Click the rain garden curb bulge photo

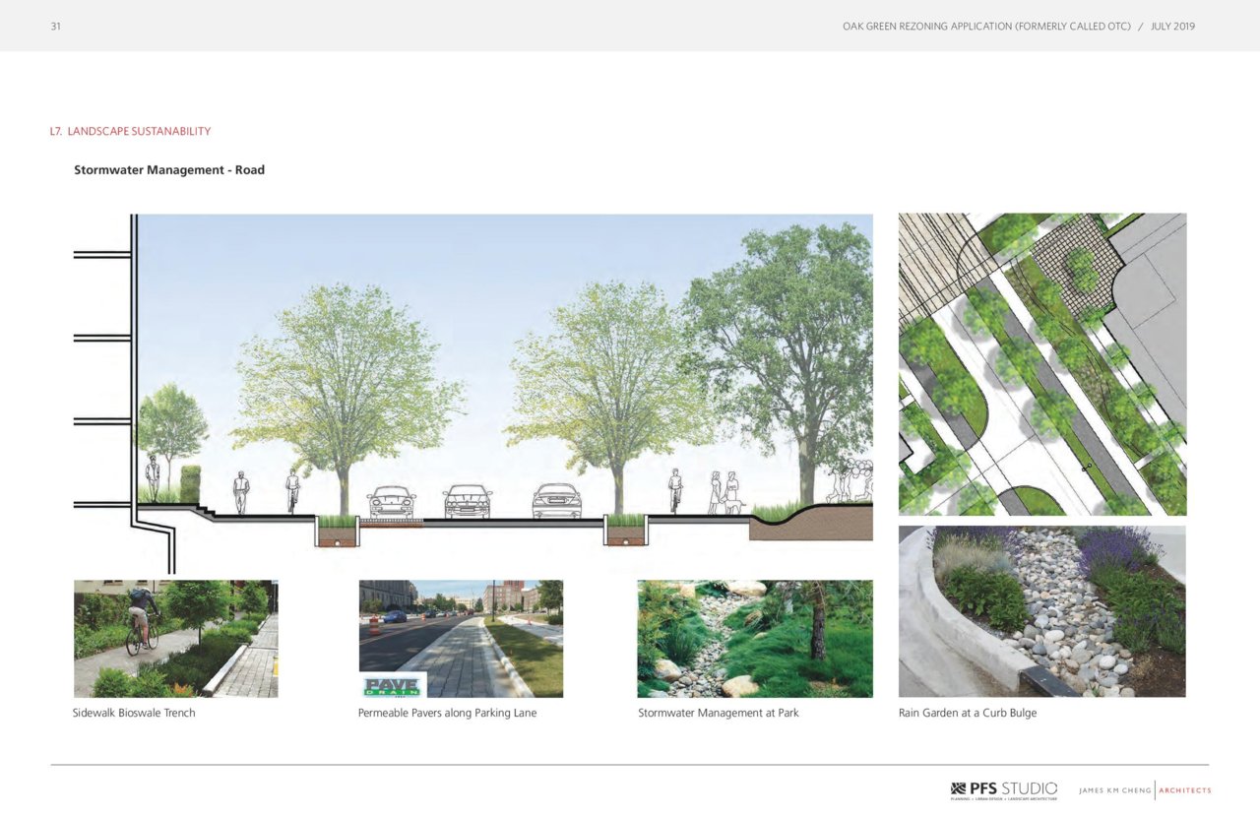click(1042, 611)
